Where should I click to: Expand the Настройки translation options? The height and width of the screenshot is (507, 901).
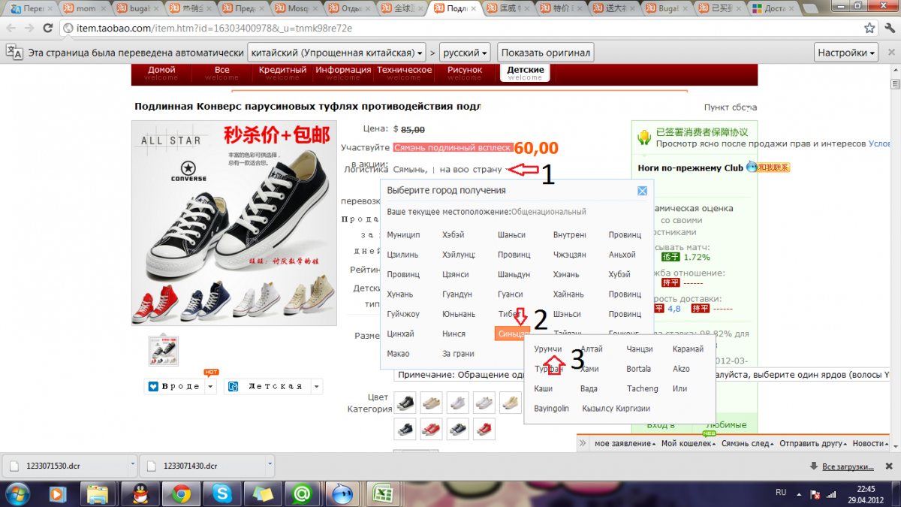point(846,53)
